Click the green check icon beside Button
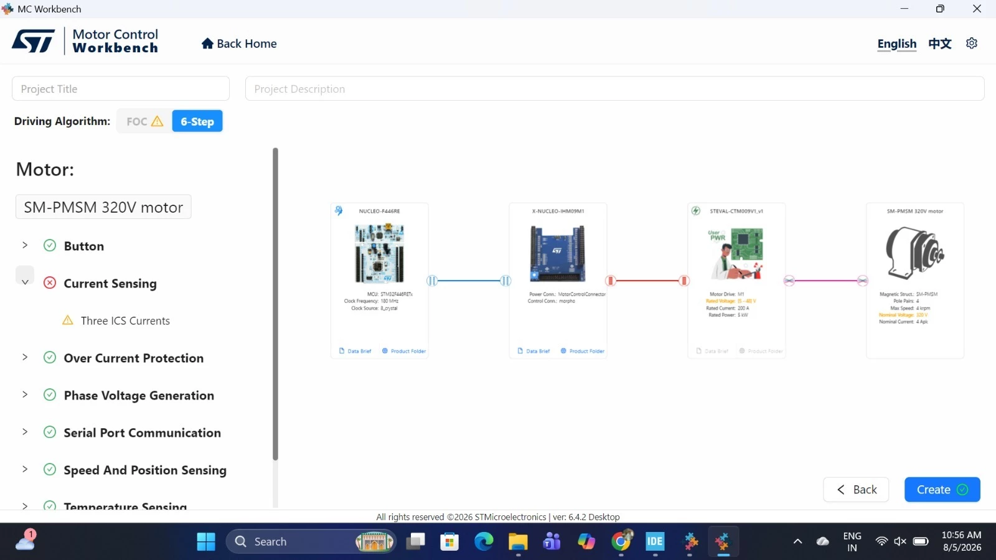Image resolution: width=996 pixels, height=560 pixels. click(50, 246)
